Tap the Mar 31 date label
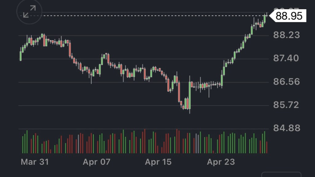This screenshot has width=315, height=177. point(34,162)
